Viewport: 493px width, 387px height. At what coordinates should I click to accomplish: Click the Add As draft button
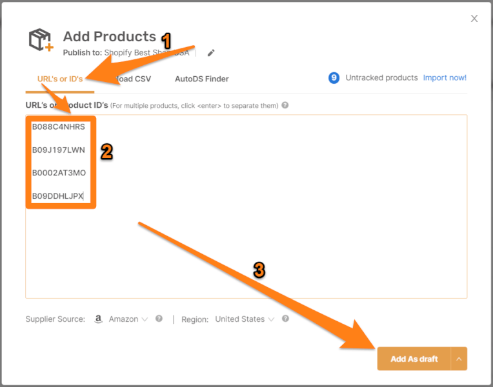click(414, 359)
